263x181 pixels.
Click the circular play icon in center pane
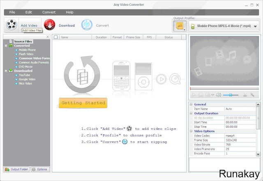tap(161, 79)
